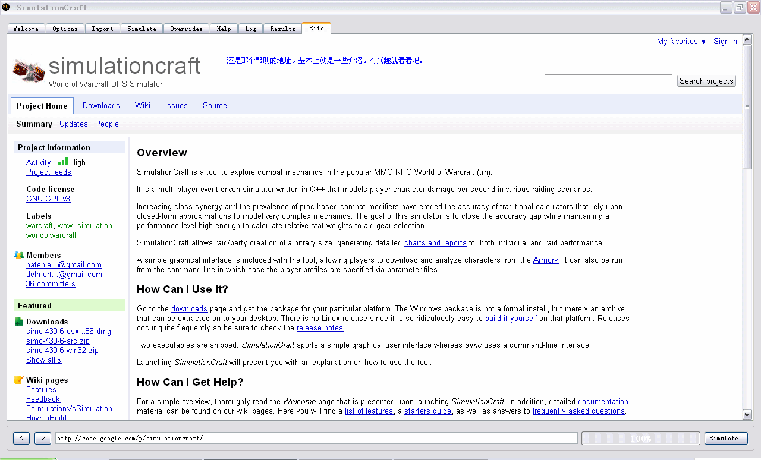The height and width of the screenshot is (460, 761).
Task: Open member delmort...@gmail.com link
Action: pos(64,274)
